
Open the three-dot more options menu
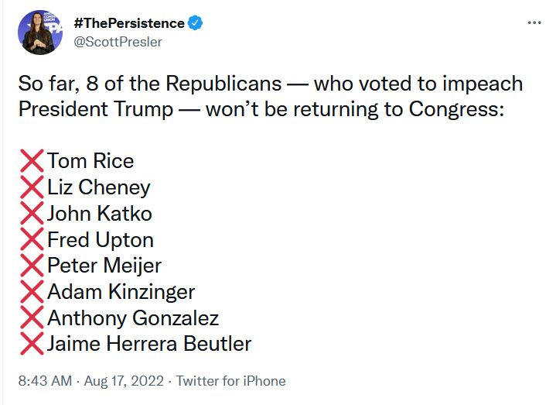point(534,22)
